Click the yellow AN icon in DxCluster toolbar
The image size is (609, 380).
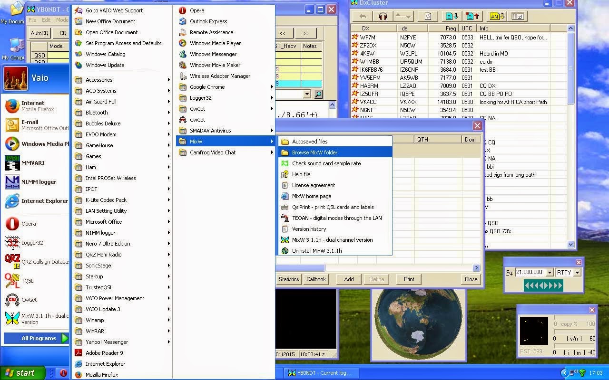click(x=497, y=16)
